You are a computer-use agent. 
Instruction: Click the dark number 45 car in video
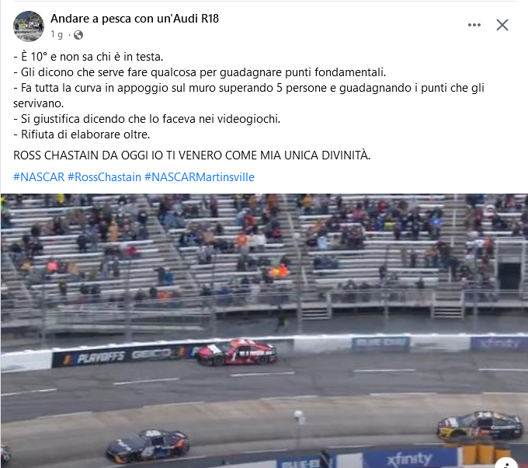coord(148,445)
